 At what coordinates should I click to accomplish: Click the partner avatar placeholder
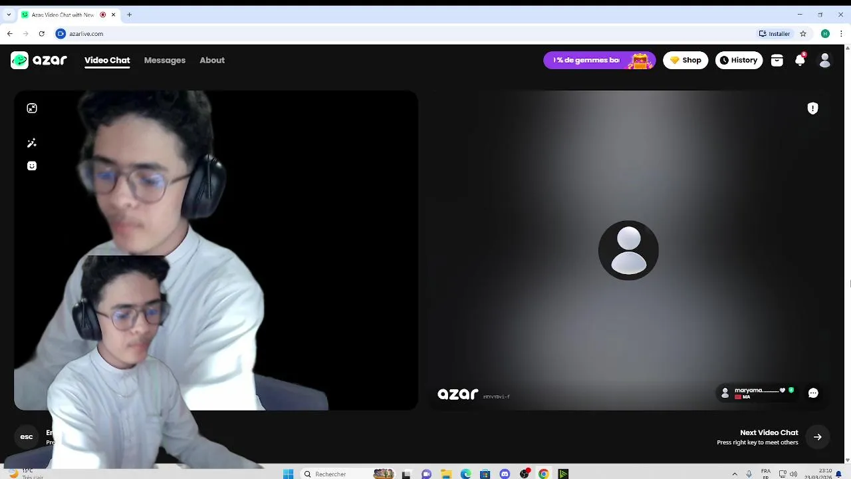click(x=628, y=250)
